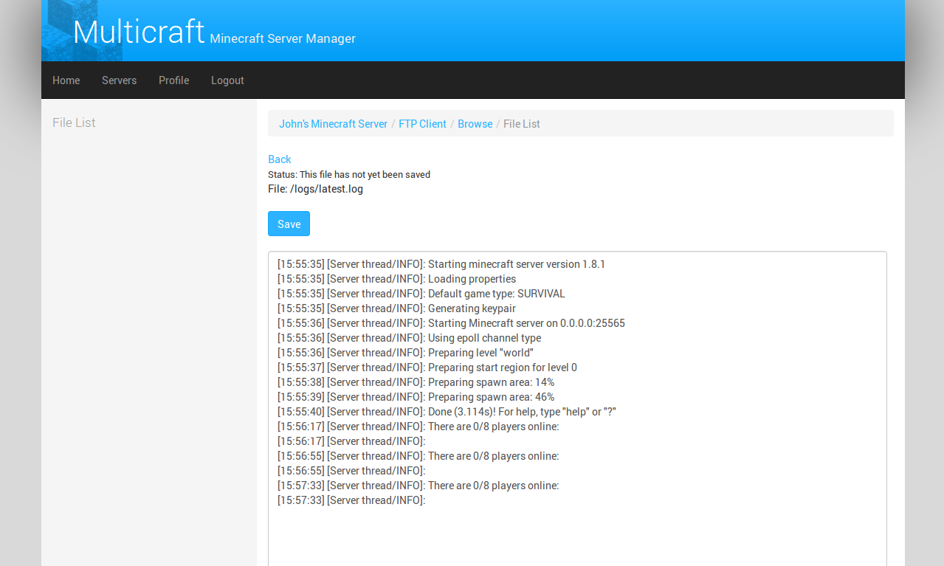This screenshot has height=566, width=944.
Task: Click the Multicraft logo title
Action: click(139, 32)
